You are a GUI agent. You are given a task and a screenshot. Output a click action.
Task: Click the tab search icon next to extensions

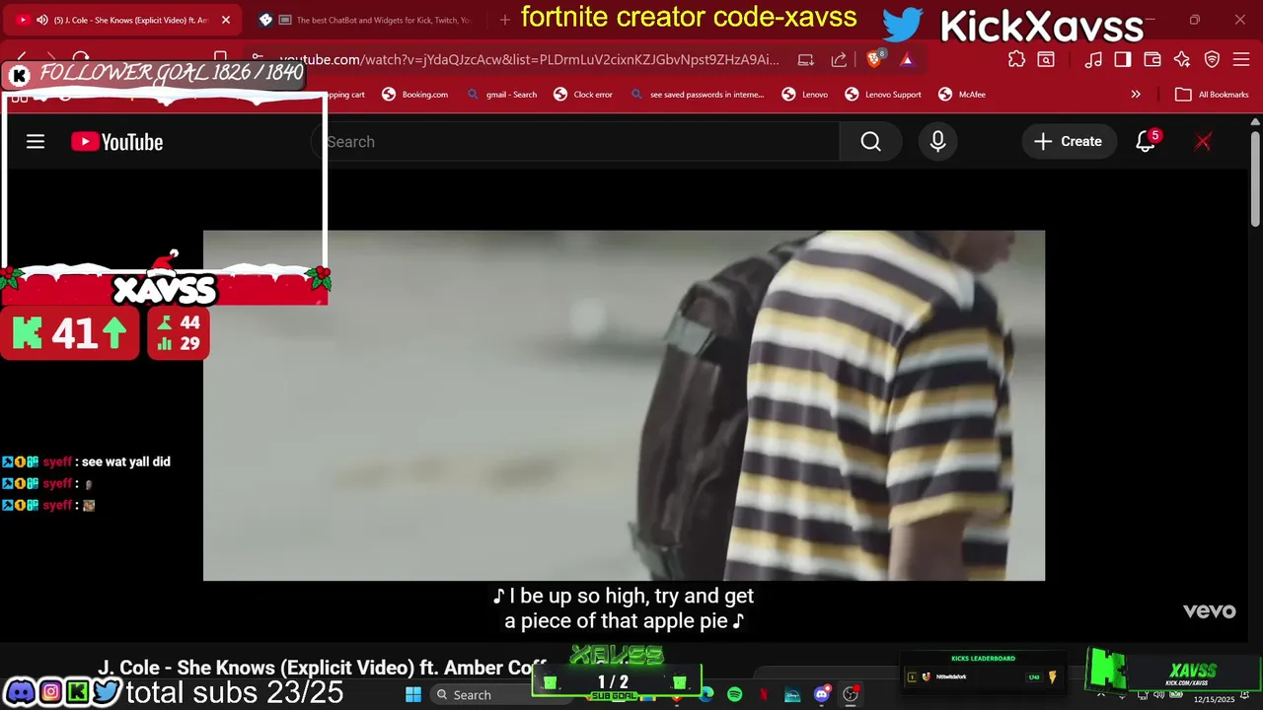(1045, 60)
